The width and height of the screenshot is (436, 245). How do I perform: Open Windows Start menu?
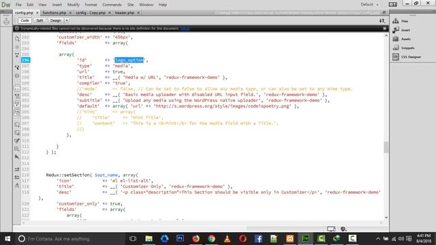[7, 239]
